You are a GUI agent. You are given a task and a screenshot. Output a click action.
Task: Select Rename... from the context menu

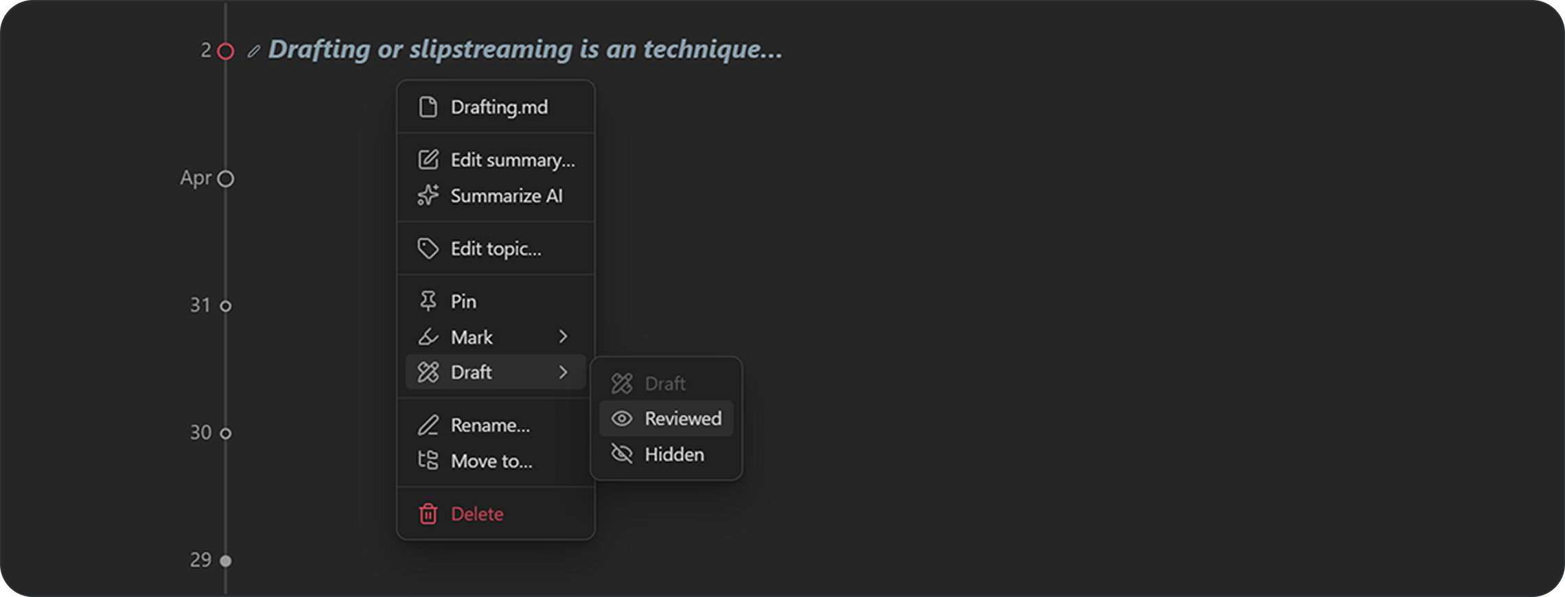[x=490, y=425]
